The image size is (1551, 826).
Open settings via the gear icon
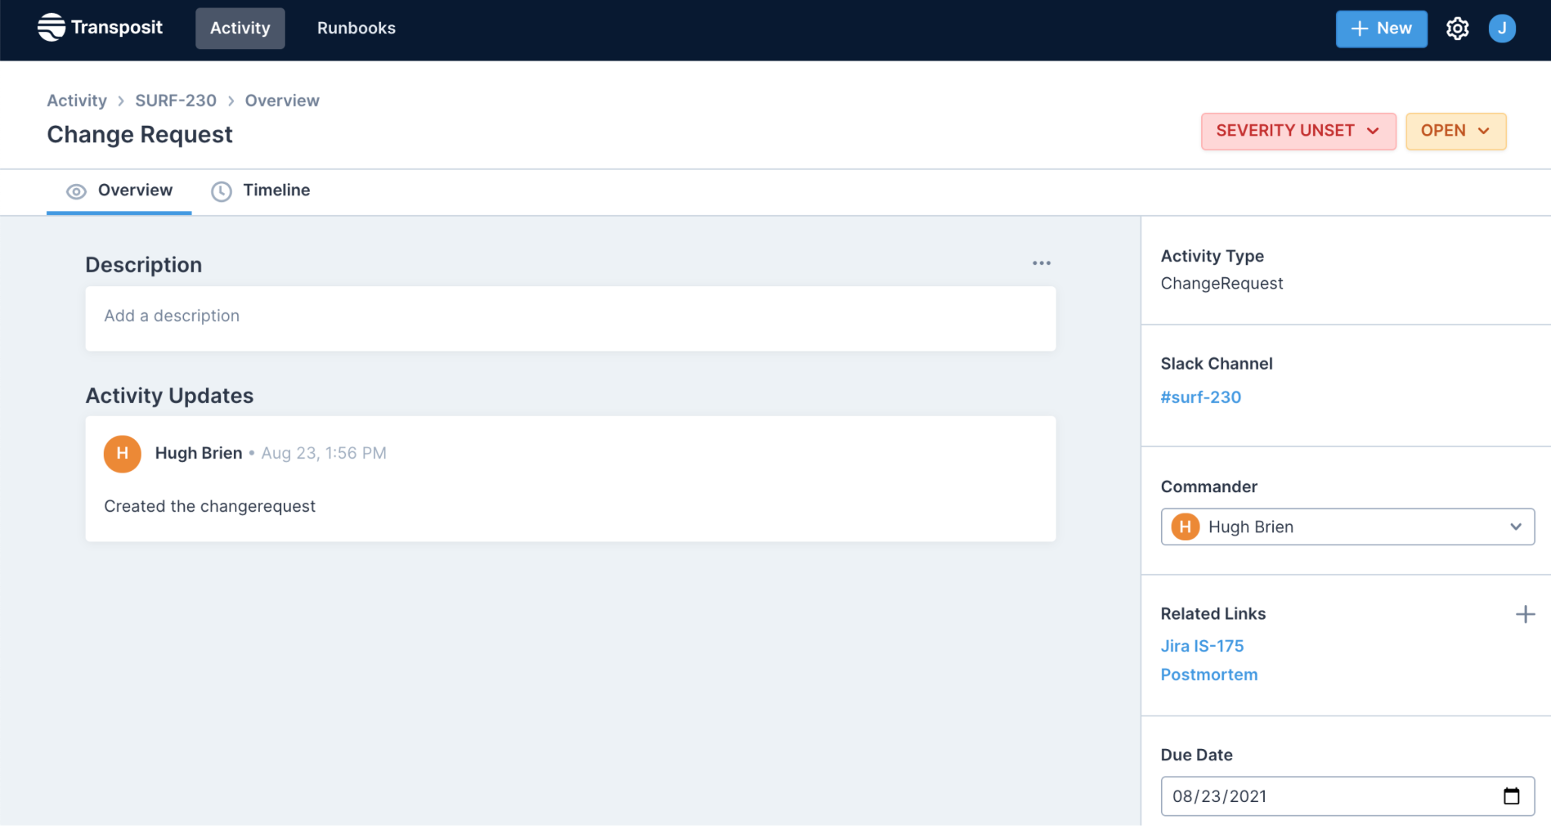tap(1457, 28)
